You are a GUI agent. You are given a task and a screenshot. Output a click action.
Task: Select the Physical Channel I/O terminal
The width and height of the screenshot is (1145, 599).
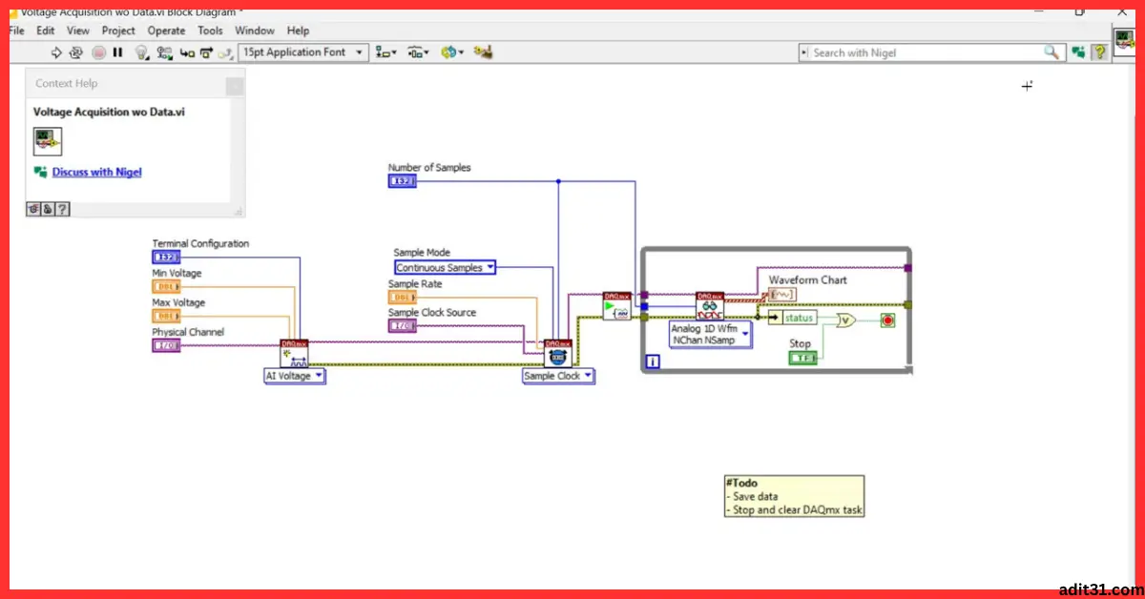(x=166, y=345)
